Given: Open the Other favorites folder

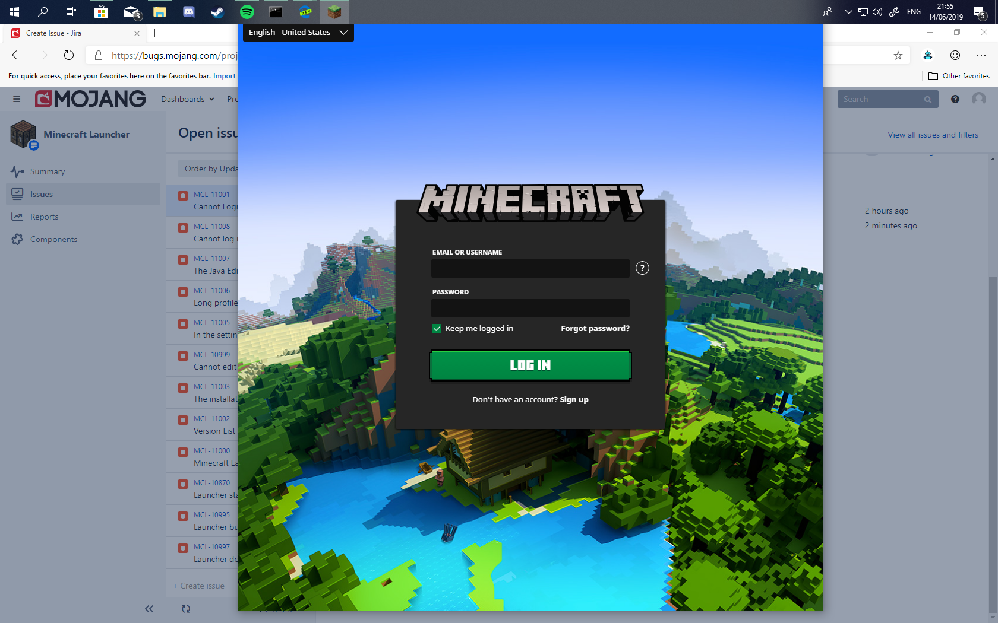Looking at the screenshot, I should pos(959,76).
